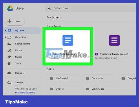
Task: Open the Trash section
Action: click(x=18, y=63)
